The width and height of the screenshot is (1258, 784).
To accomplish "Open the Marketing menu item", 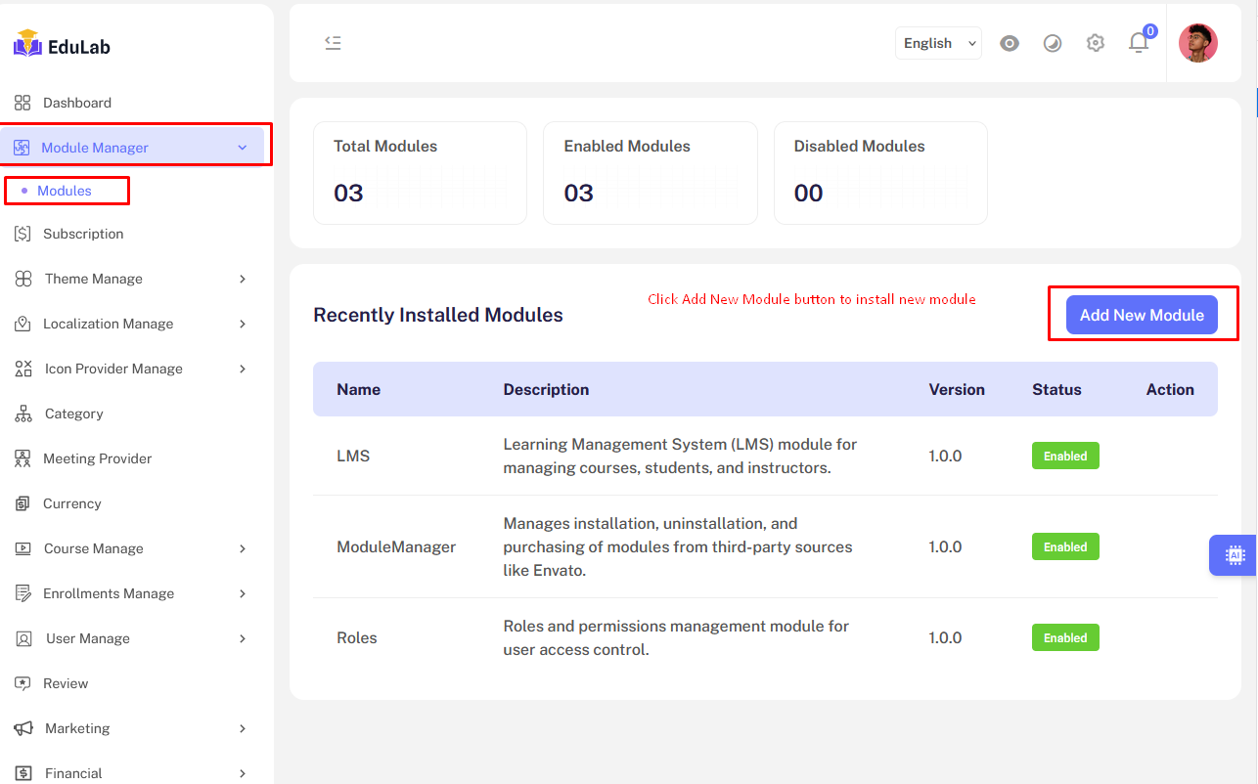I will (79, 728).
